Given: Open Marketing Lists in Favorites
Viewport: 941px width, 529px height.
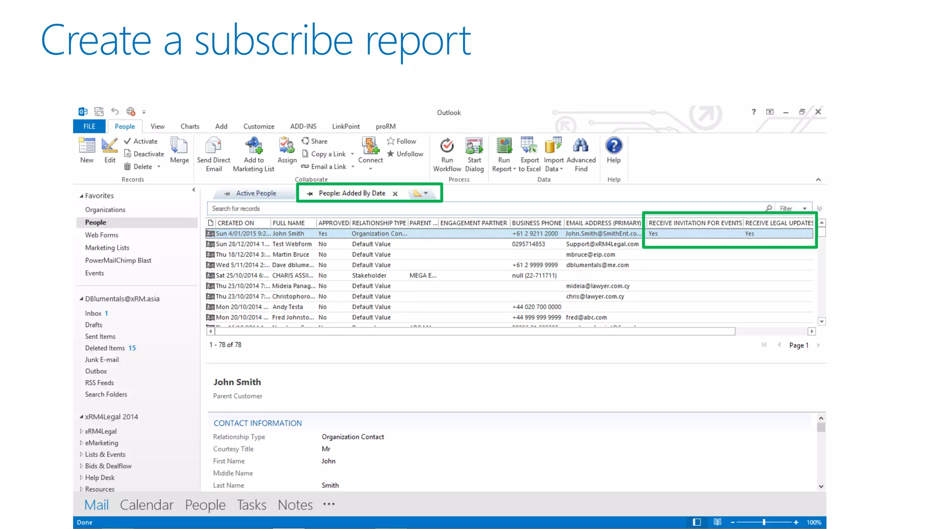Looking at the screenshot, I should [x=107, y=248].
